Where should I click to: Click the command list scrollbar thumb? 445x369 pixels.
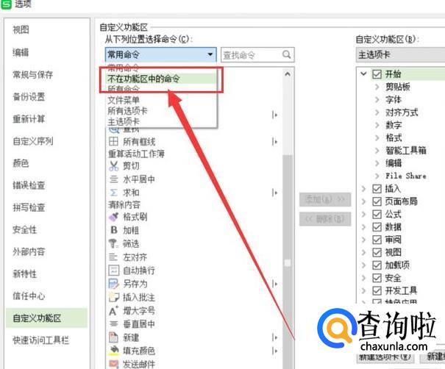pos(288,262)
